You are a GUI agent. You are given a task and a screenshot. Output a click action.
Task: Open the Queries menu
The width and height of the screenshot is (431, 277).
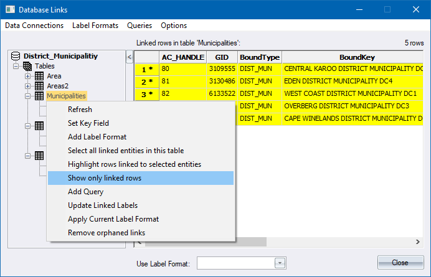tap(140, 26)
